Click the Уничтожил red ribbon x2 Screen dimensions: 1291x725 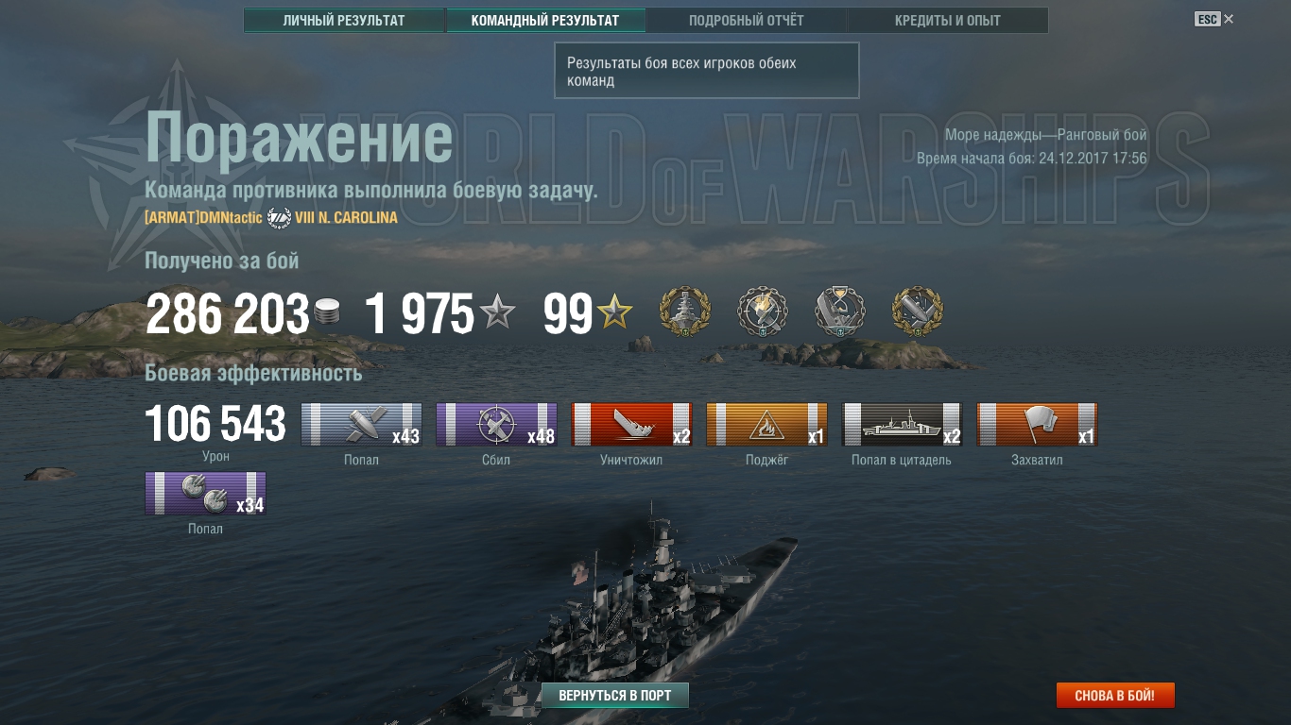pyautogui.click(x=631, y=425)
